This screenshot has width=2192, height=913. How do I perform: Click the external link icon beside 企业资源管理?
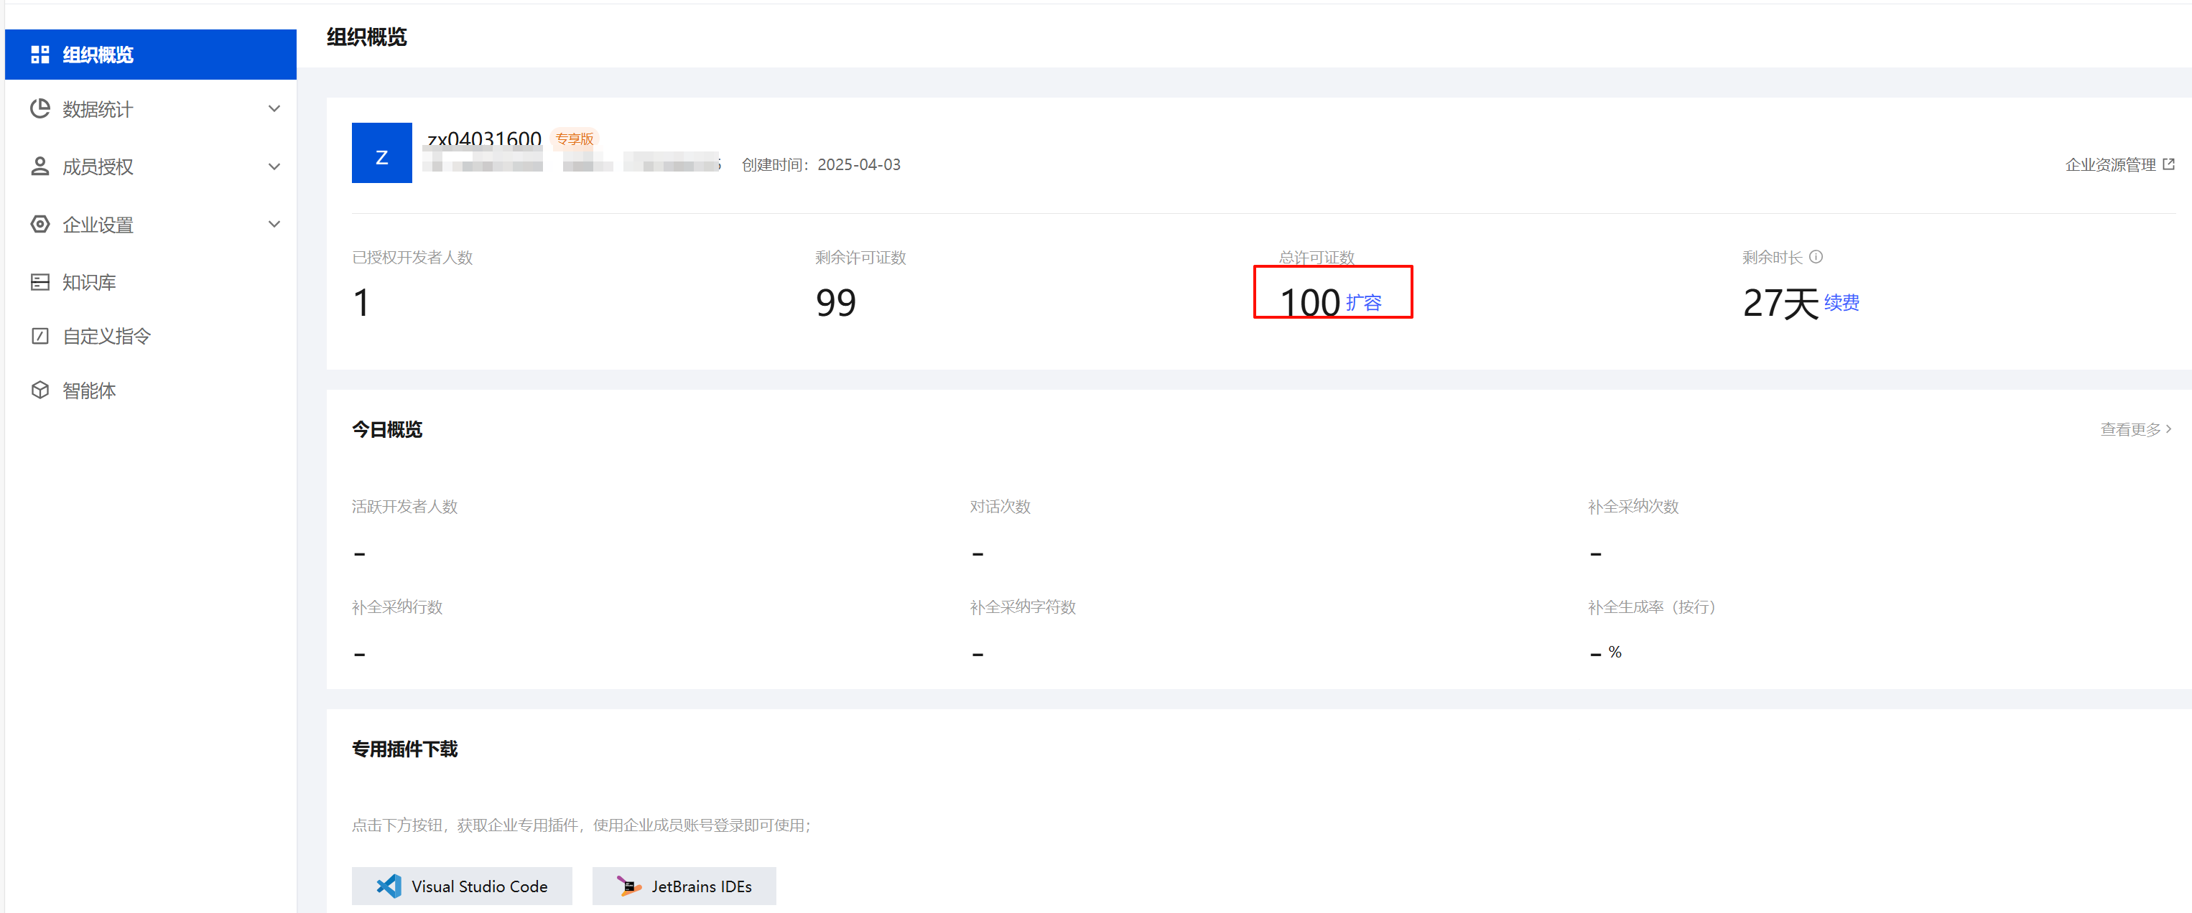(2168, 164)
